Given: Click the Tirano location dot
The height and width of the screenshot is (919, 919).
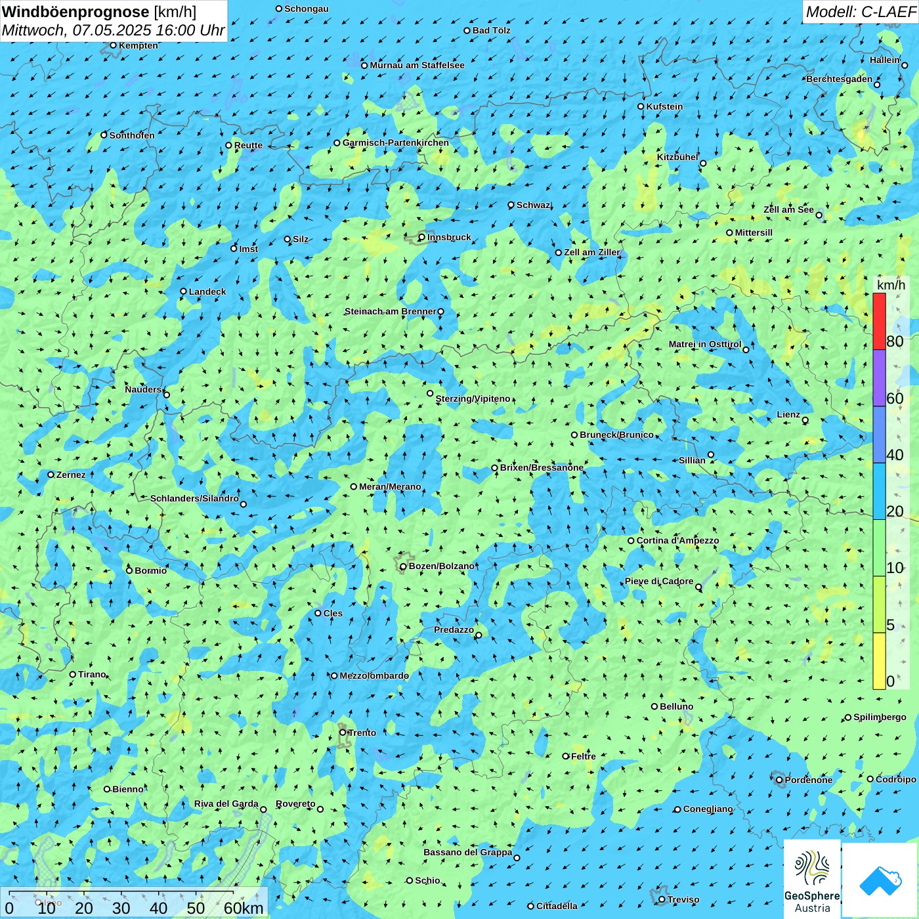Looking at the screenshot, I should pos(73,674).
